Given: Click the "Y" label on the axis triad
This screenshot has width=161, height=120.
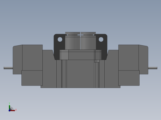Looking at the screenshot, I should [x=9, y=103].
